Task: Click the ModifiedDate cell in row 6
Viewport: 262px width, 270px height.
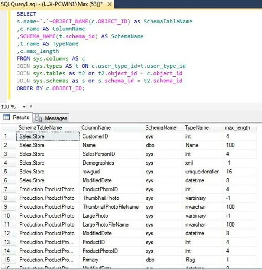Action: click(111, 180)
